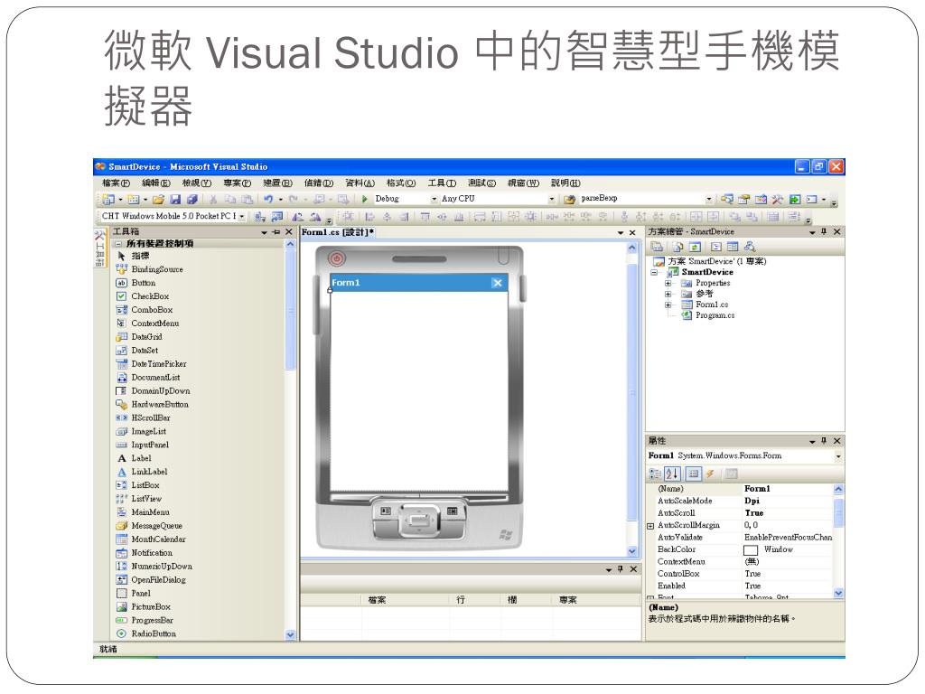Select the RadioButton control in toolbox
Viewport: 925px width, 694px height.
(x=147, y=633)
